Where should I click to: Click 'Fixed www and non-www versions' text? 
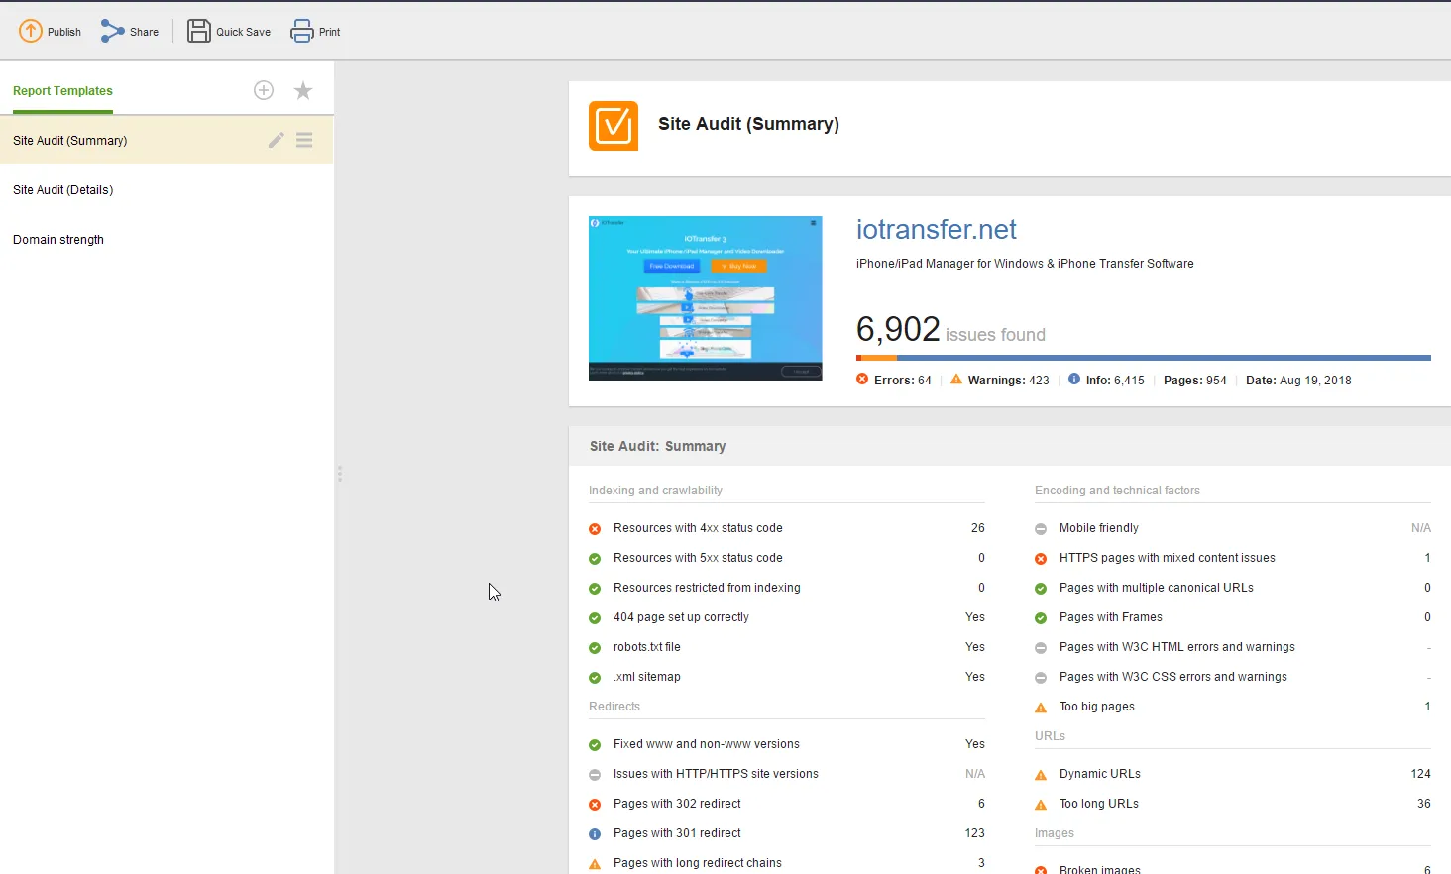[707, 744]
